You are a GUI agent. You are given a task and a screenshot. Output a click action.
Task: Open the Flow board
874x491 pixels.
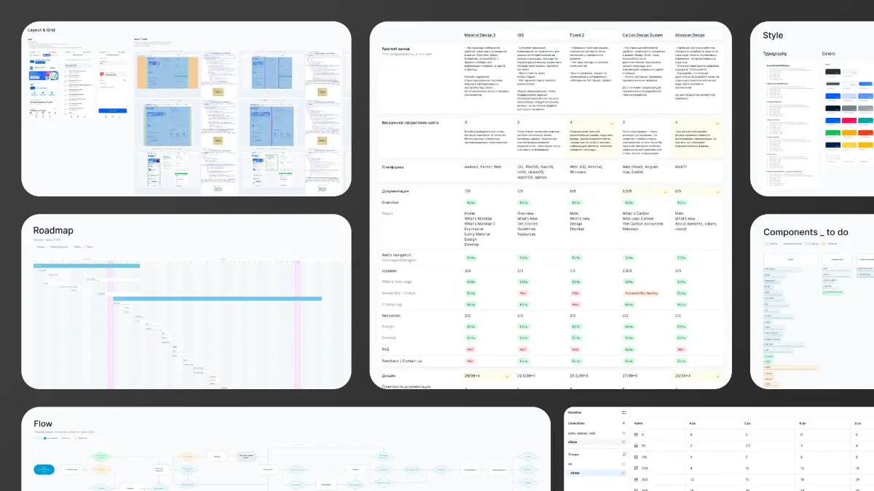pos(286,449)
